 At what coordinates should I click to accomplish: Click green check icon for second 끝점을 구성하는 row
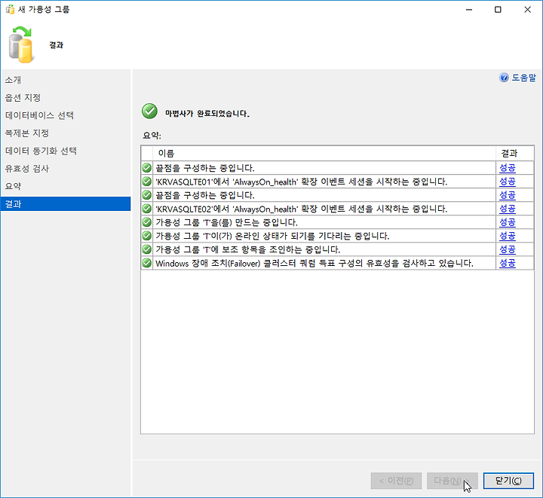click(147, 195)
